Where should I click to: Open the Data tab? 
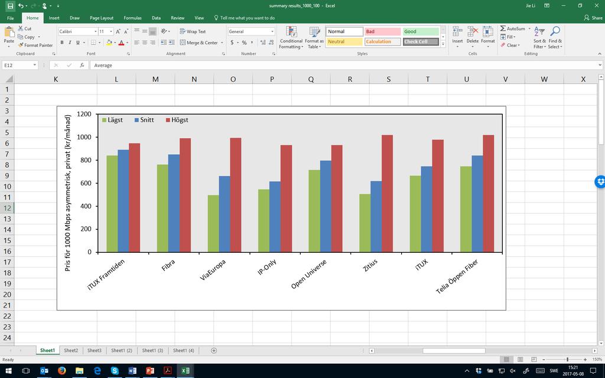pyautogui.click(x=156, y=18)
